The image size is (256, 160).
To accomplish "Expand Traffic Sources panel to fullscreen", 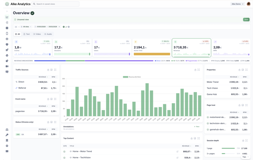I will pos(55,70).
